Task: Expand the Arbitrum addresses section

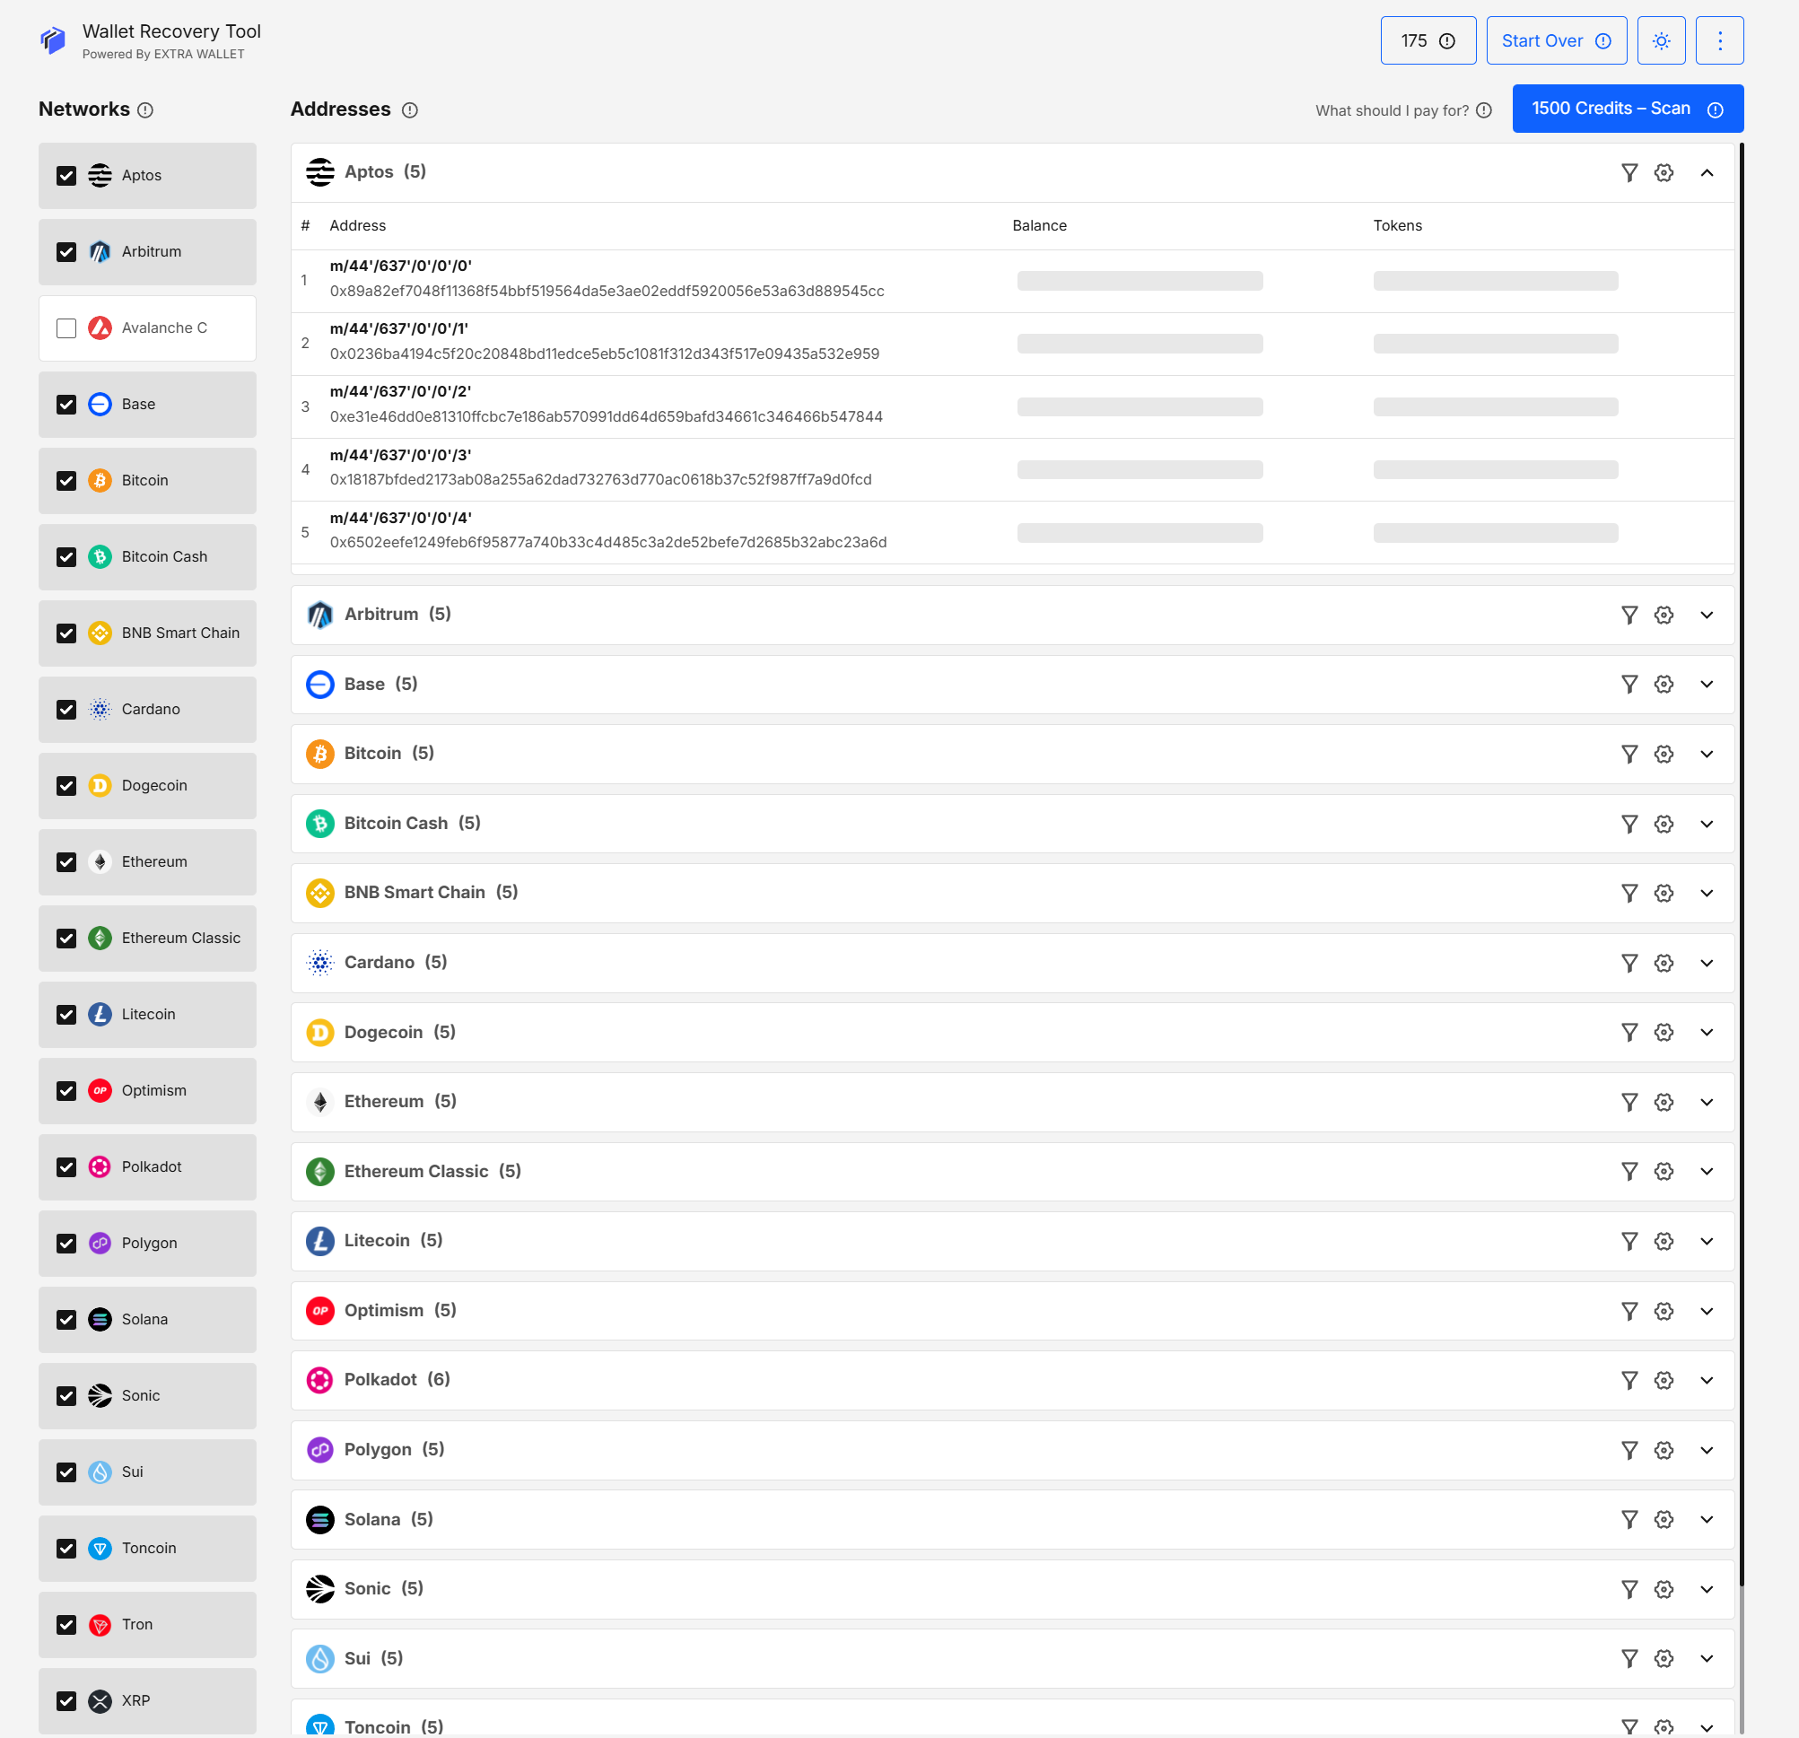Action: [x=1707, y=615]
